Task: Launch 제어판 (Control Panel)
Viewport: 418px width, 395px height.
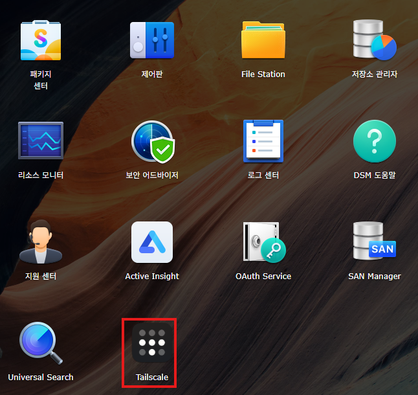Action: [x=152, y=40]
